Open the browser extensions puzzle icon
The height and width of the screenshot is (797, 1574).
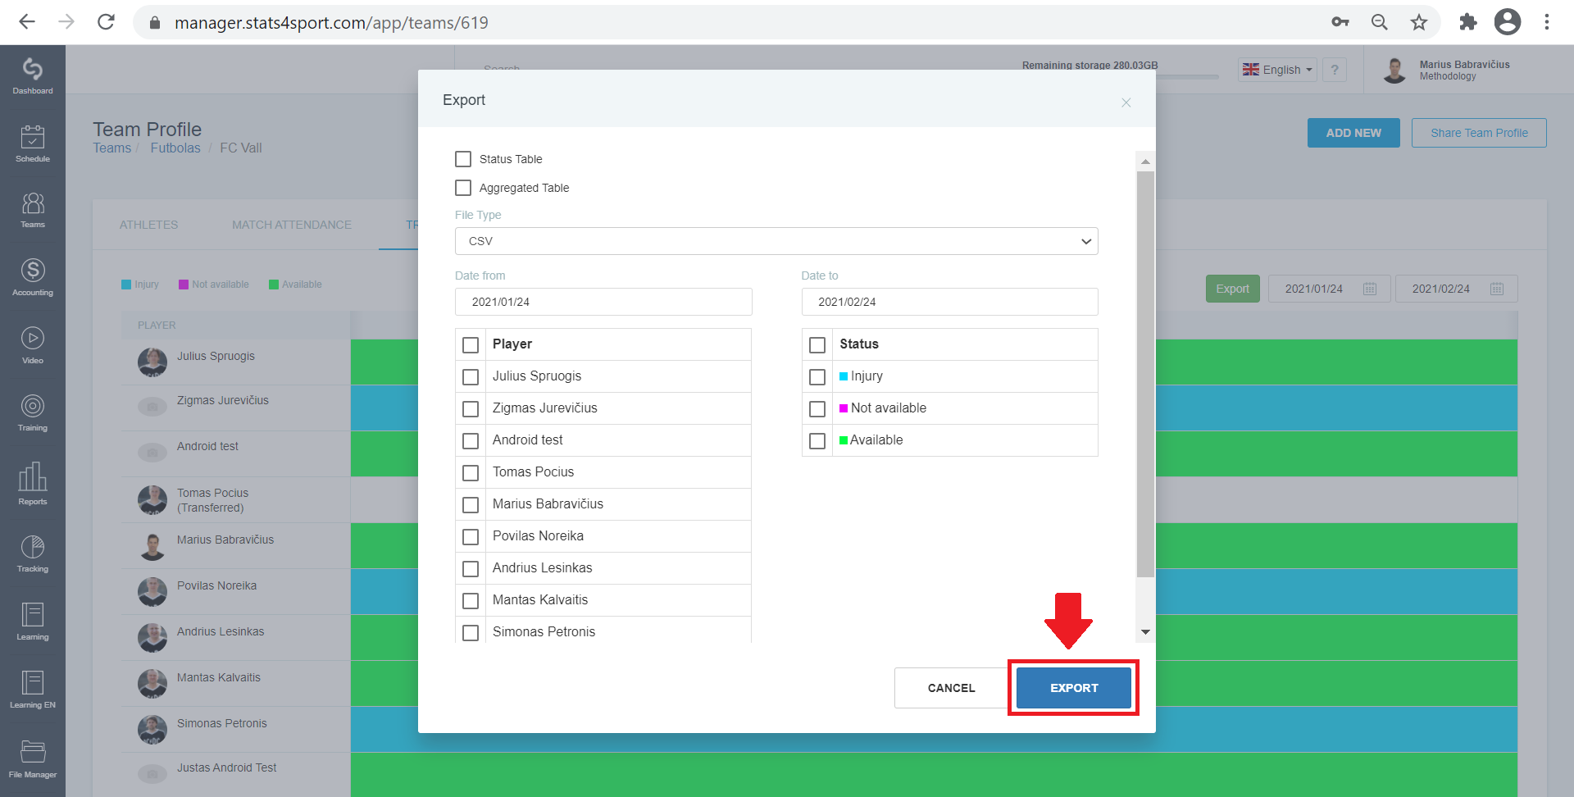(x=1467, y=22)
